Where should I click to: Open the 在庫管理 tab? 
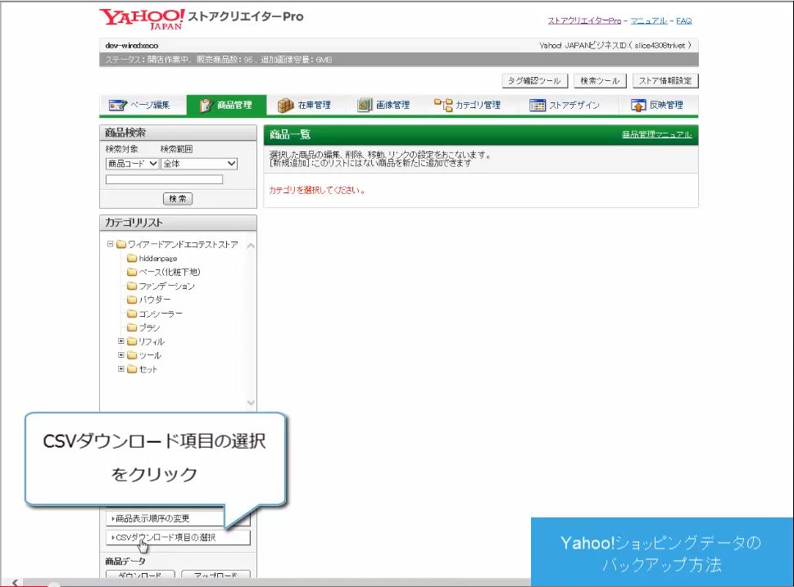306,106
